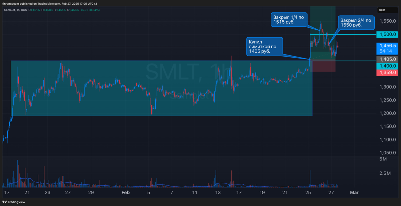
Task: Click the callout Купил лимиткой по 1405 руб.
Action: pos(264,46)
